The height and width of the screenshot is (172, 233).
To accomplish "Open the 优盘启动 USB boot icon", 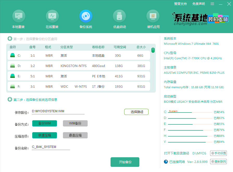I will click(119, 16).
